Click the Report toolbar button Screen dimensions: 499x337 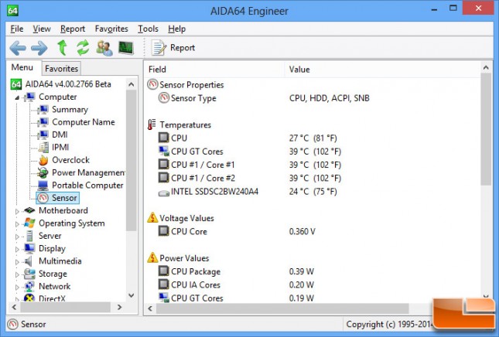tap(173, 48)
